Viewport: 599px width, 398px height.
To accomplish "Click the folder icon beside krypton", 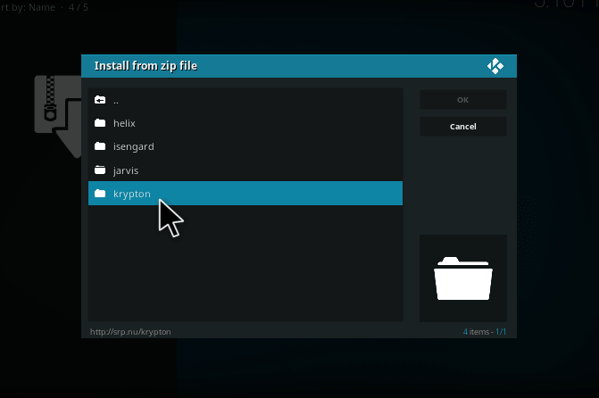I will 100,194.
